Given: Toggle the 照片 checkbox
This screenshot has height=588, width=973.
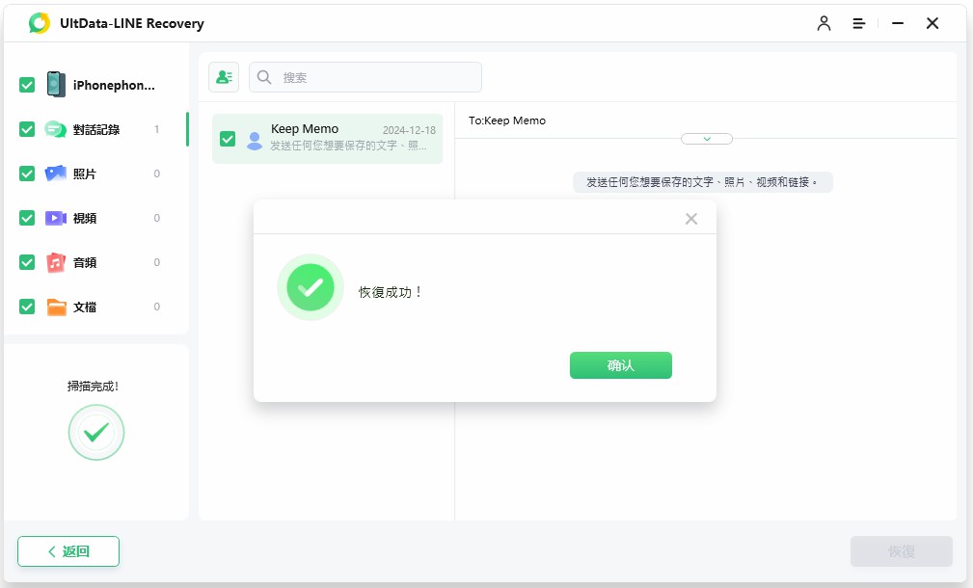Looking at the screenshot, I should click(27, 174).
